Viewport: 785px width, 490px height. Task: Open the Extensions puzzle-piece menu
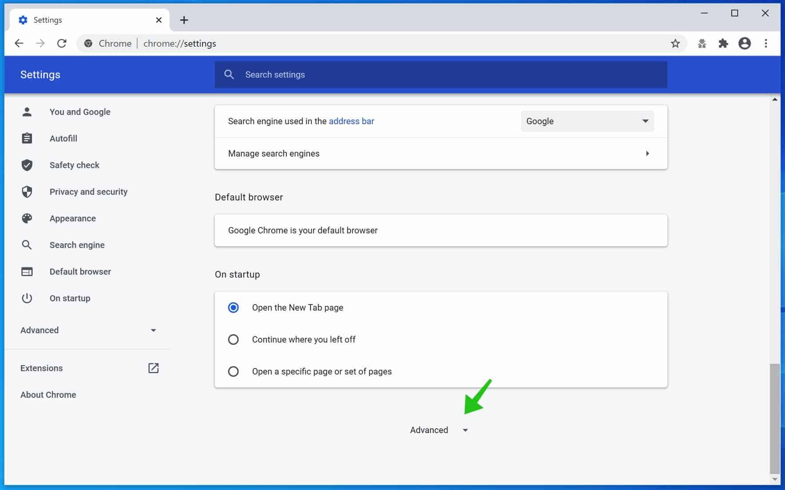723,43
